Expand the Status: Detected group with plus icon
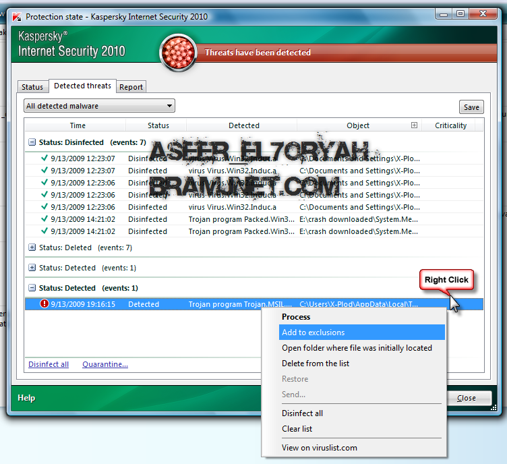This screenshot has height=464, width=507. (x=32, y=268)
